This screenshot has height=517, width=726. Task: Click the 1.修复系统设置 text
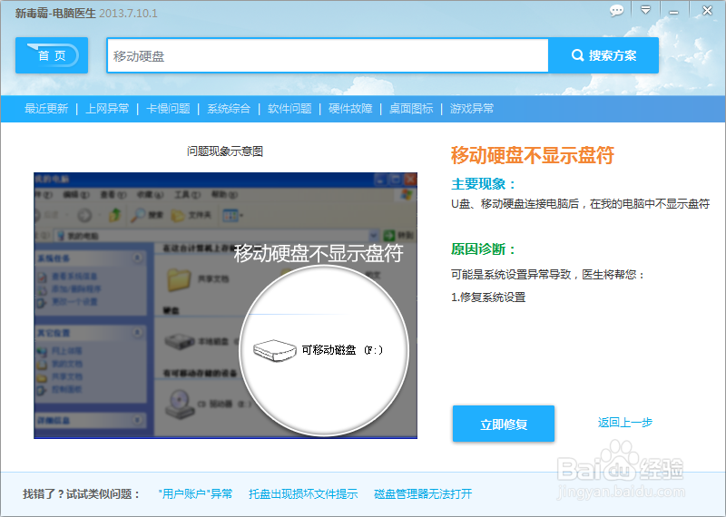488,298
